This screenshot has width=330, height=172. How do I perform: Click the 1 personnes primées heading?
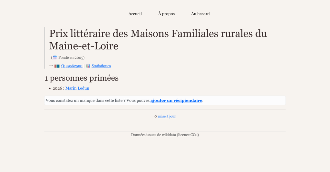coord(81,78)
